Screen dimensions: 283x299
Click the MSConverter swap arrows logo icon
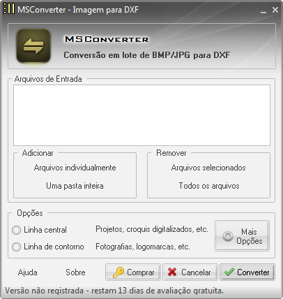click(x=33, y=46)
